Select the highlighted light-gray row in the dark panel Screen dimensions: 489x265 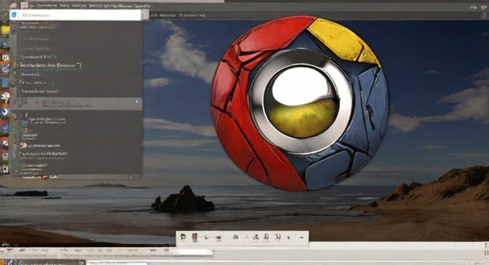click(x=77, y=103)
